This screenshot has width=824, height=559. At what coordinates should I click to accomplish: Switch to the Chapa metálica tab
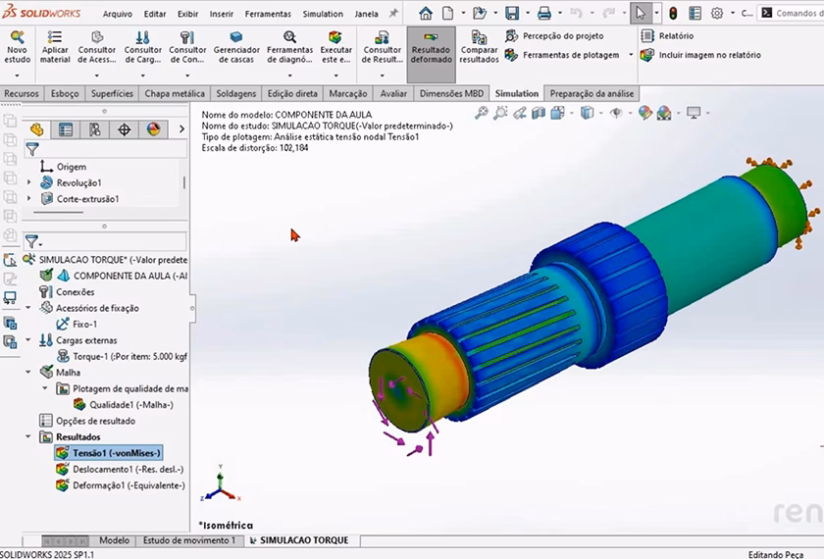point(174,94)
